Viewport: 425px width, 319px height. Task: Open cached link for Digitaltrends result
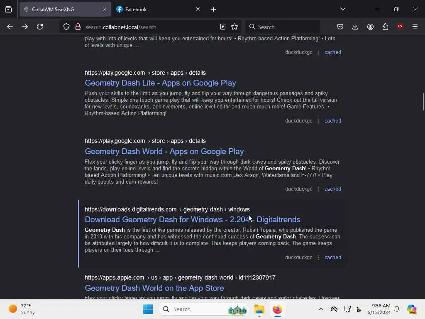coord(333,258)
